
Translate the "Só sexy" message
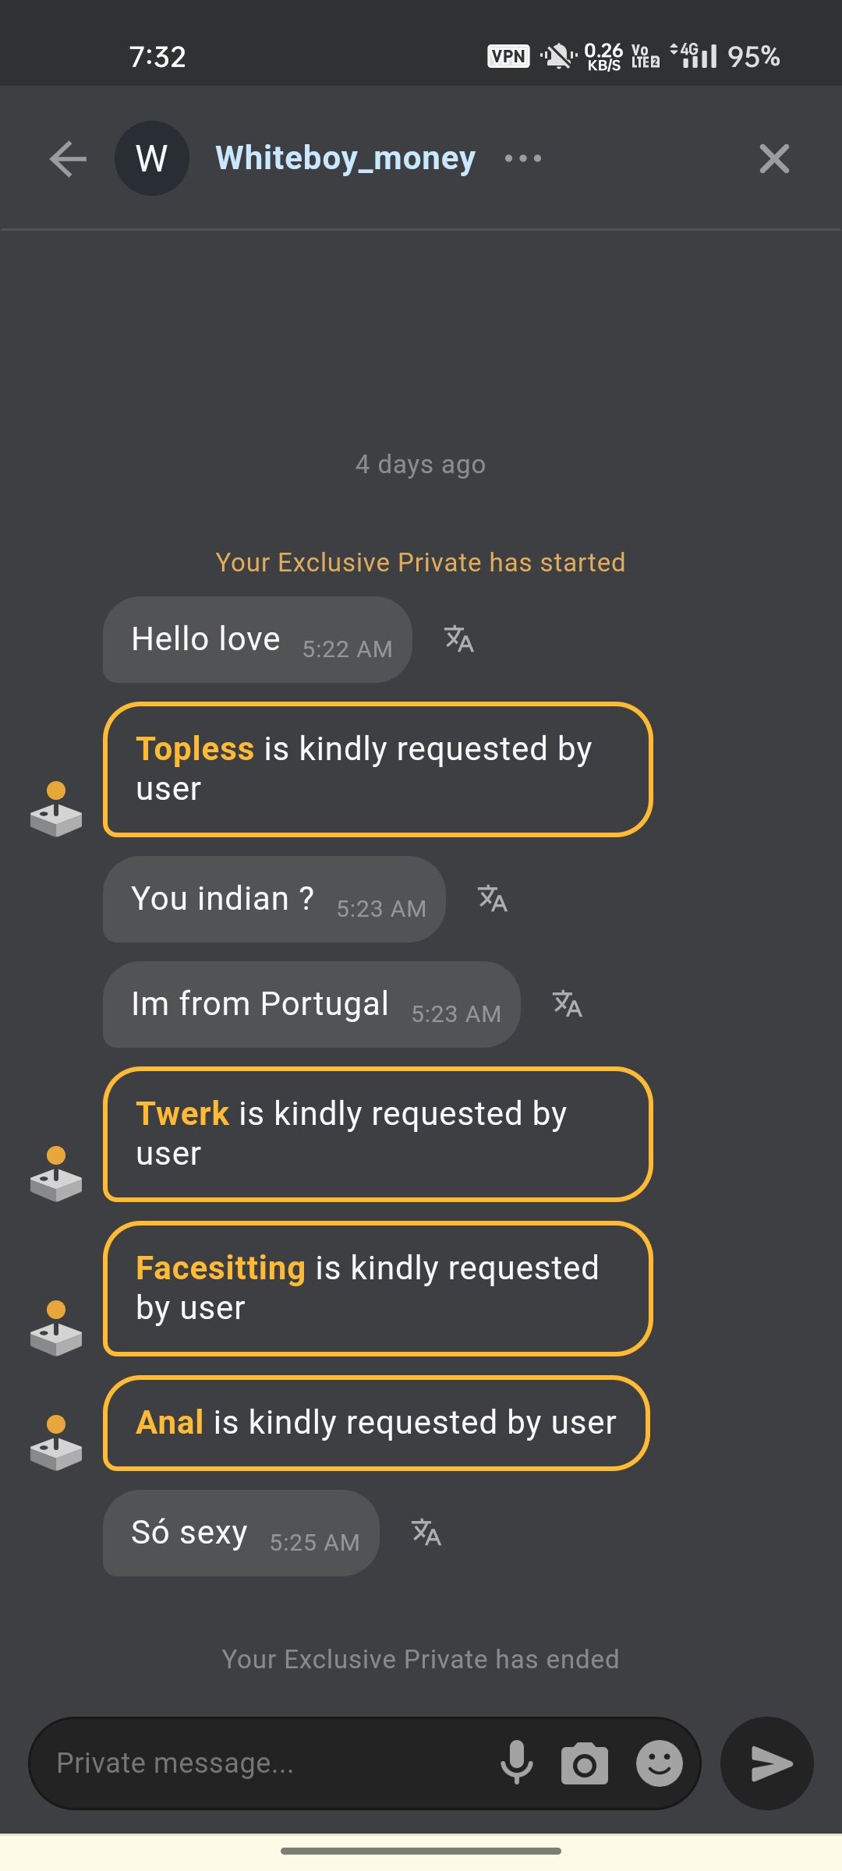[x=426, y=1533]
